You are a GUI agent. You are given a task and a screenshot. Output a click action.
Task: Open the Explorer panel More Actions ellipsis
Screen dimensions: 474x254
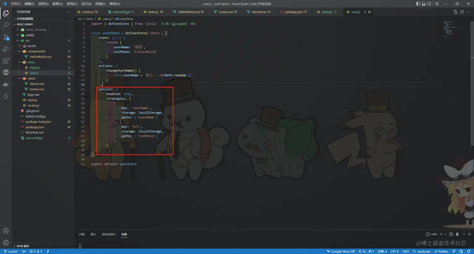pyautogui.click(x=69, y=12)
